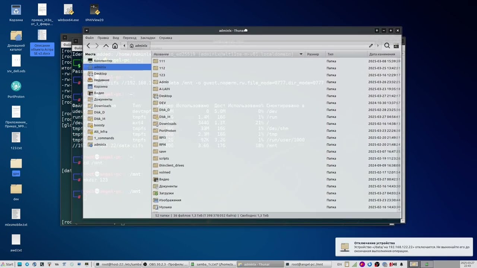Open Disk_D bookmark in the sidebar
Screen dimensions: 477x268
point(117,112)
